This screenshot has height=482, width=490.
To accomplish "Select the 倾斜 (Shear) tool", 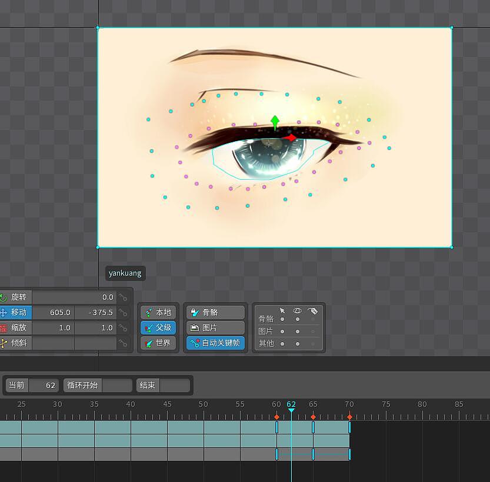I will click(x=16, y=343).
